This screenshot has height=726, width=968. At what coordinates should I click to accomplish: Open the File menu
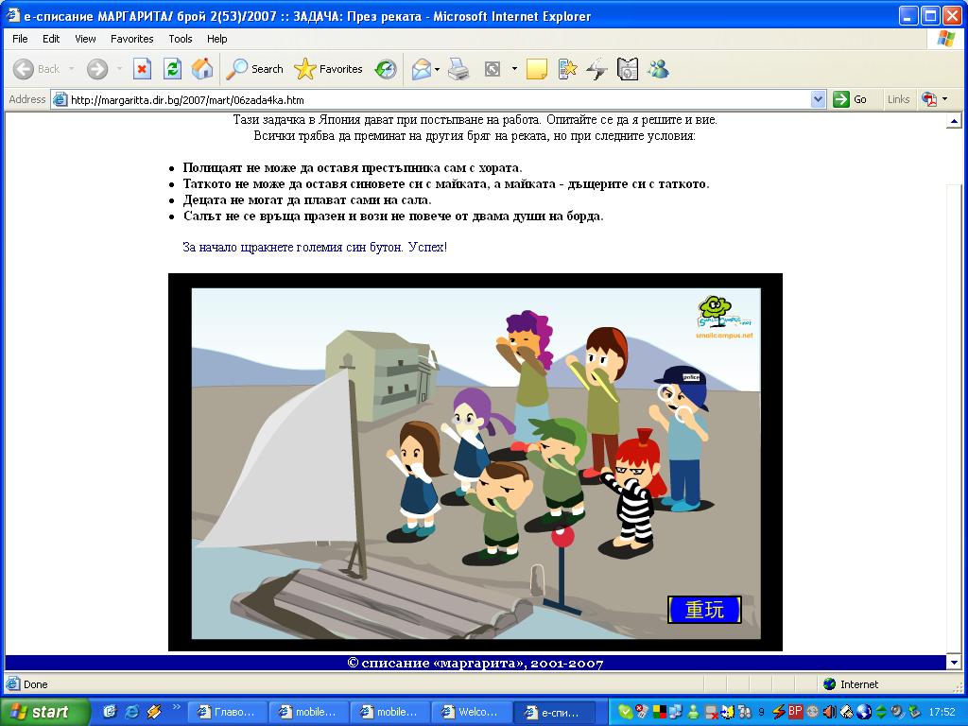[20, 38]
